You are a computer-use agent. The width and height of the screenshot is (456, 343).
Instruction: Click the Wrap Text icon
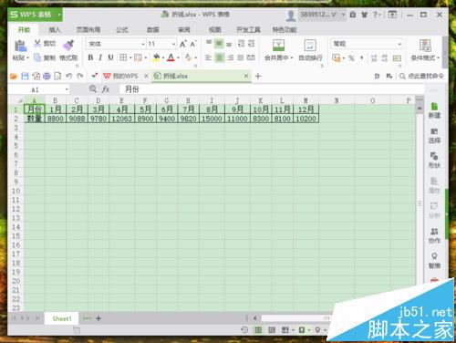[310, 46]
